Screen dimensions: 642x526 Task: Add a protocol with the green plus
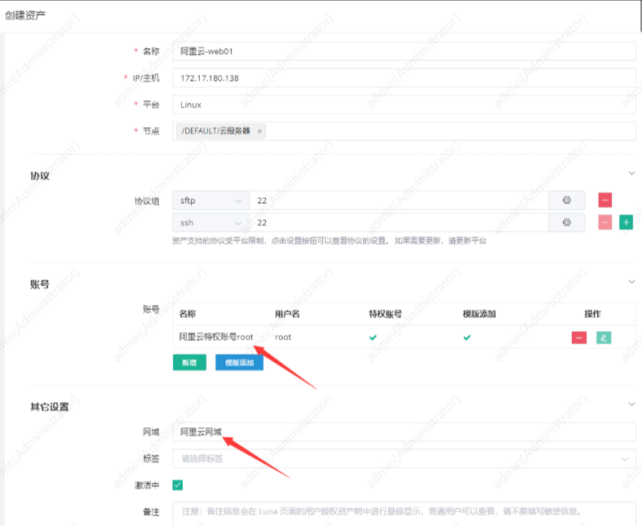[626, 222]
